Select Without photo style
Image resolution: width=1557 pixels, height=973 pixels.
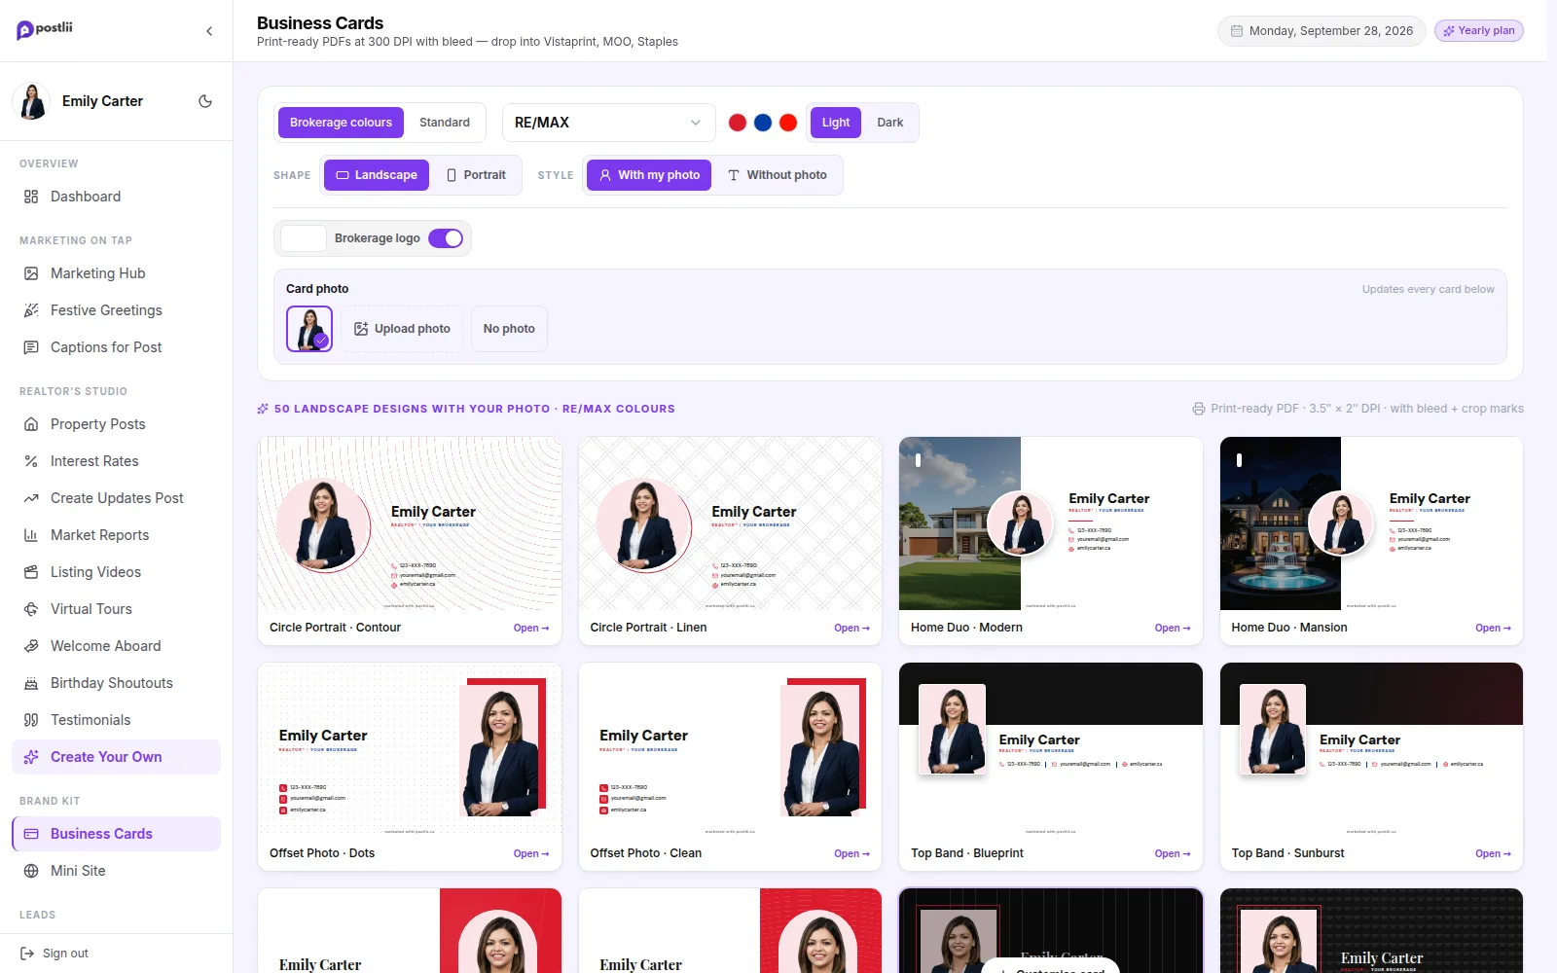[778, 175]
